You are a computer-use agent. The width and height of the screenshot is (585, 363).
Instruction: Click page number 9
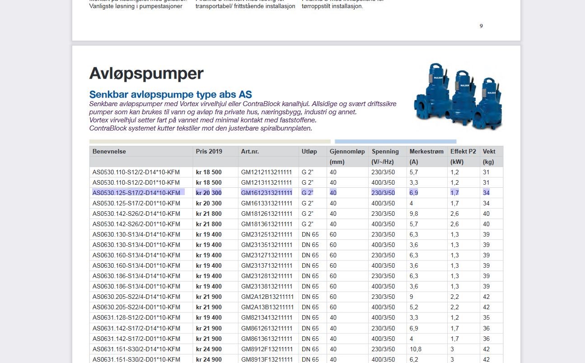pos(481,26)
